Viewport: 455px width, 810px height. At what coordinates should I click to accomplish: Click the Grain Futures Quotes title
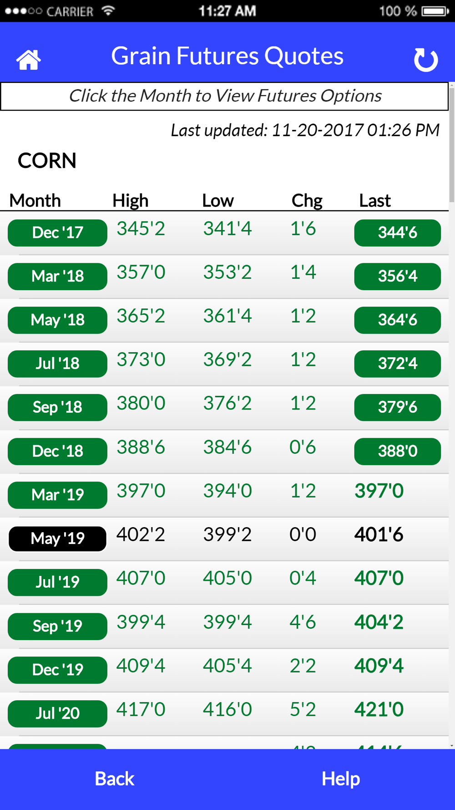(x=227, y=56)
